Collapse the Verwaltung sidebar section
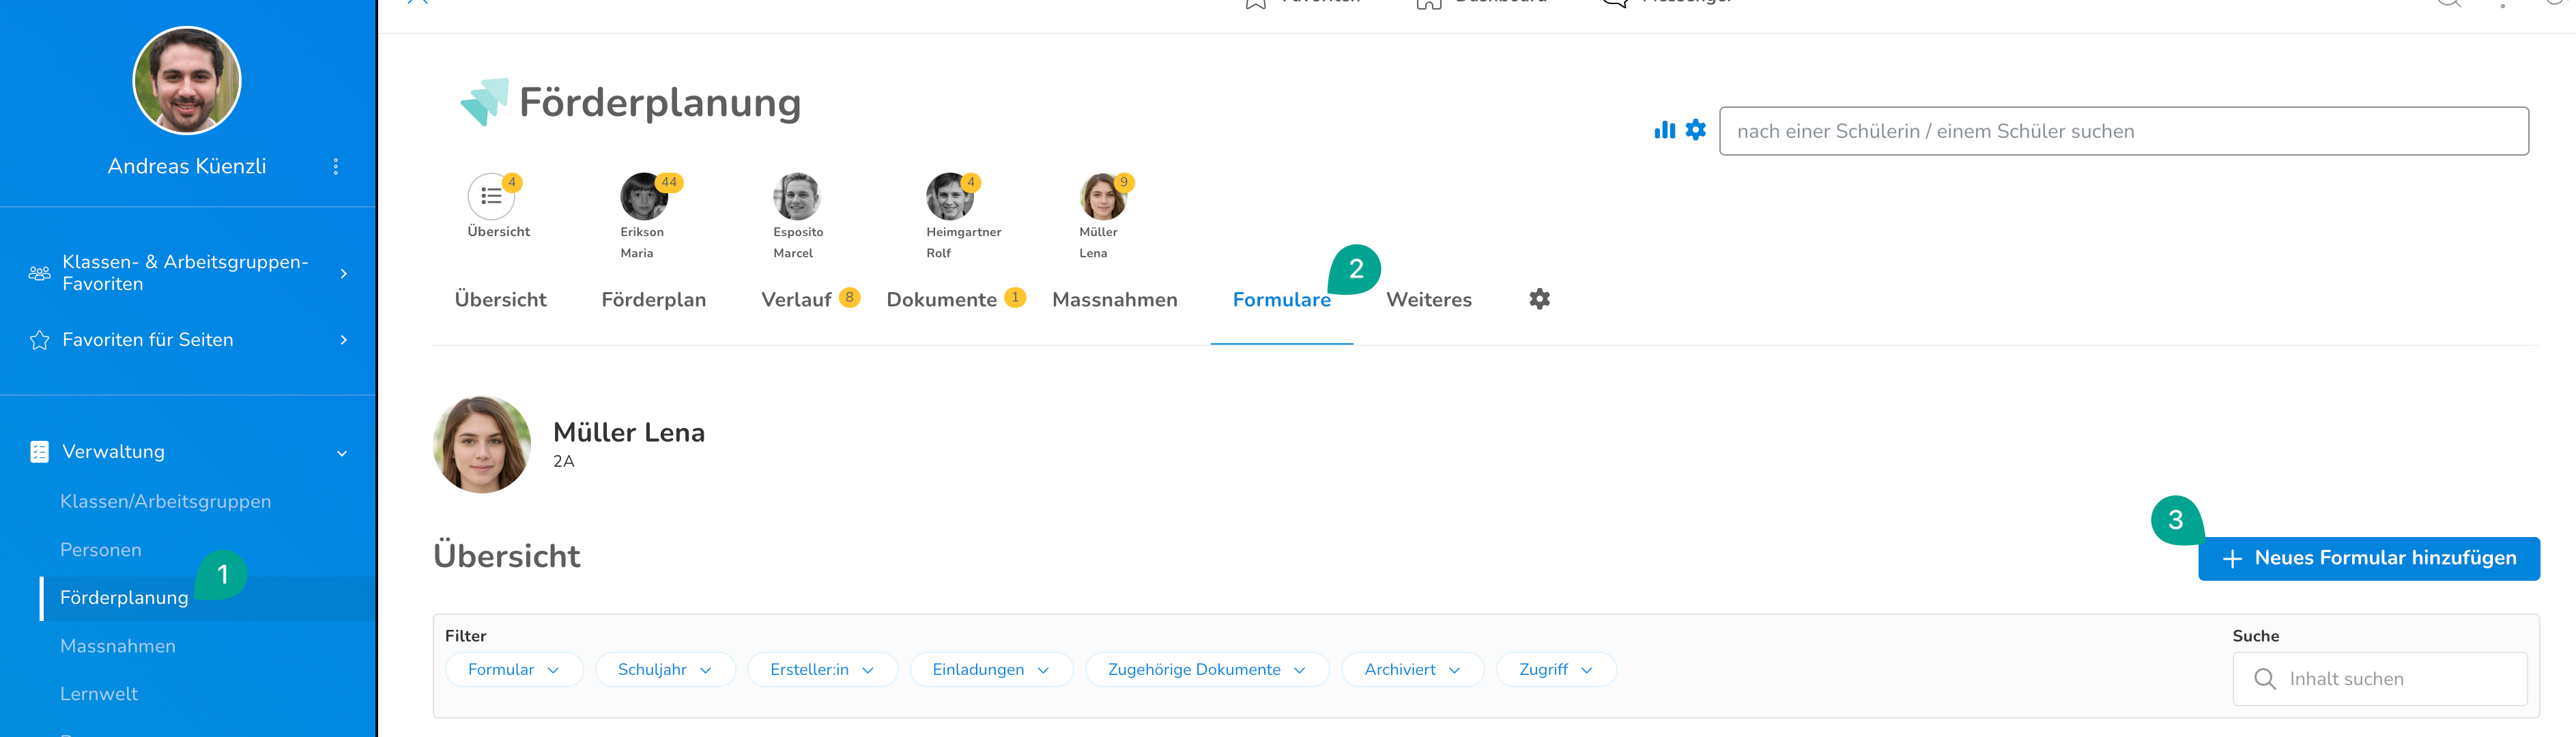 (342, 453)
